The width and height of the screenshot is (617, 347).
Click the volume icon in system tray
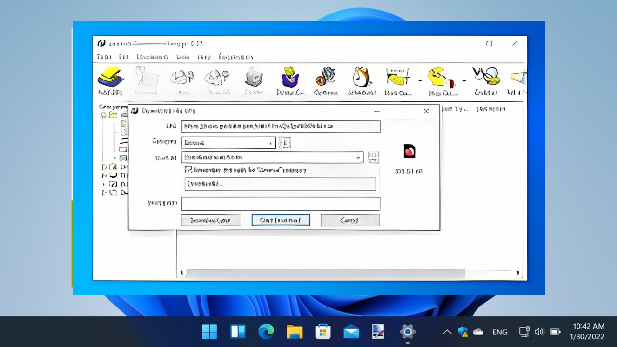(x=539, y=332)
